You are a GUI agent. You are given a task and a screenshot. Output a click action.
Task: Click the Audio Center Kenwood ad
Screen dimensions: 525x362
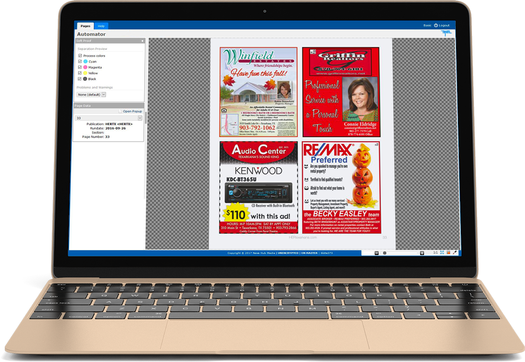coord(259,187)
